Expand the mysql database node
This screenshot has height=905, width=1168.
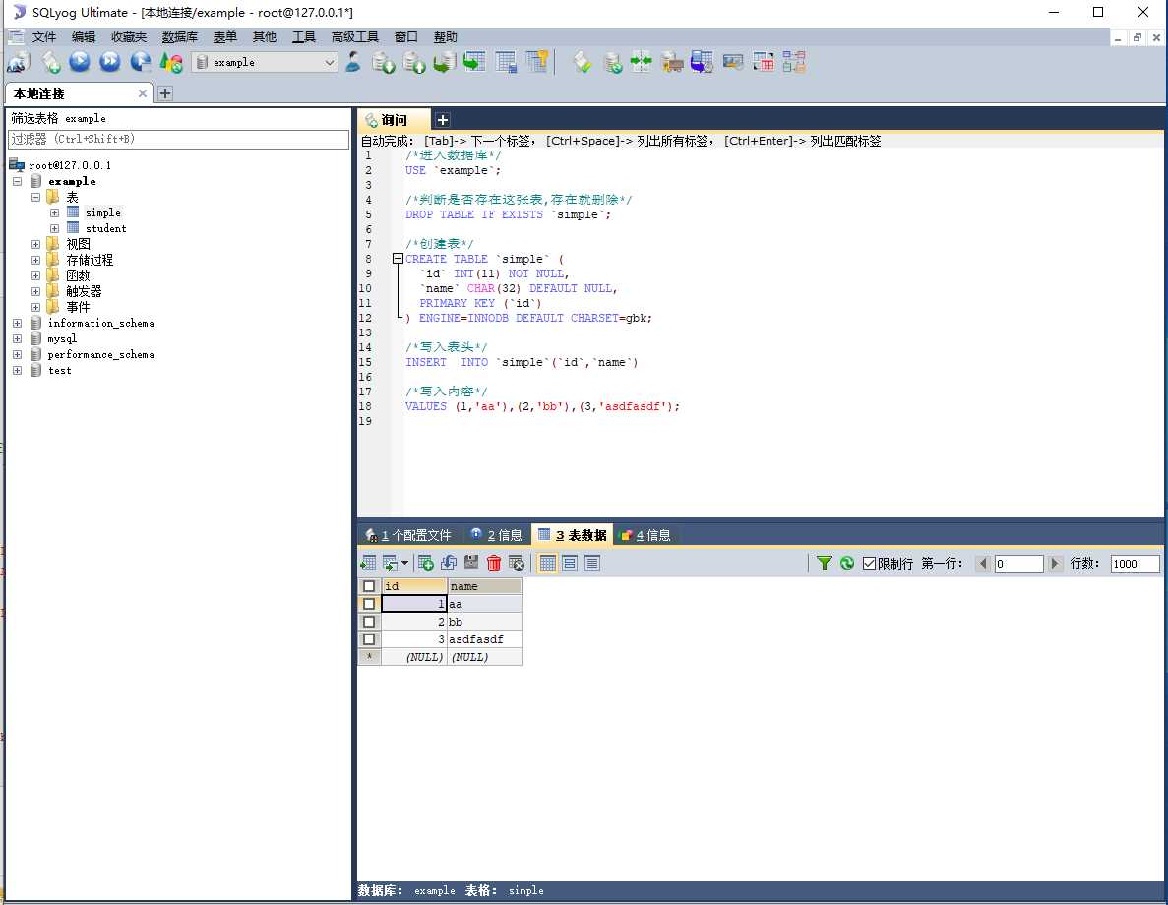point(17,339)
